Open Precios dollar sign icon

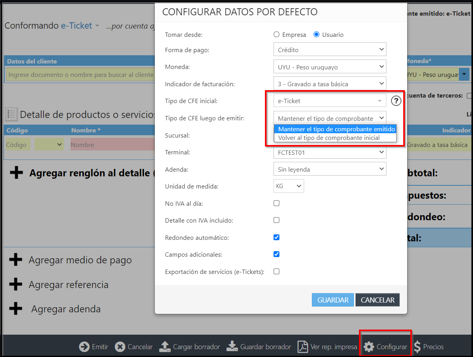tap(417, 347)
